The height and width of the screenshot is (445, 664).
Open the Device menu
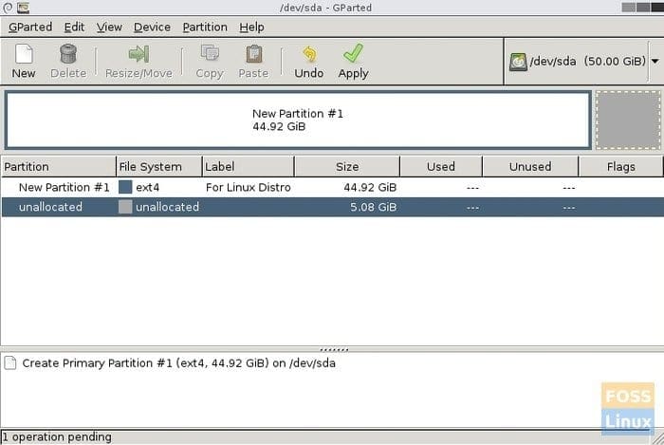152,28
